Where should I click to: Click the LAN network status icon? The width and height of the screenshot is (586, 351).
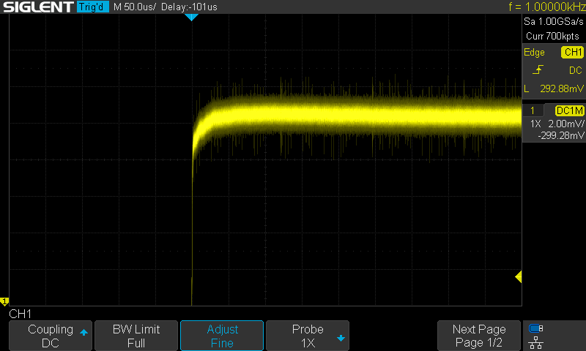point(536,342)
